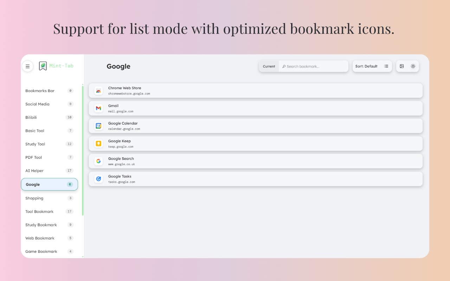Viewport: 450px width, 281px height.
Task: Click the Social Media count badge 9
Action: (70, 104)
